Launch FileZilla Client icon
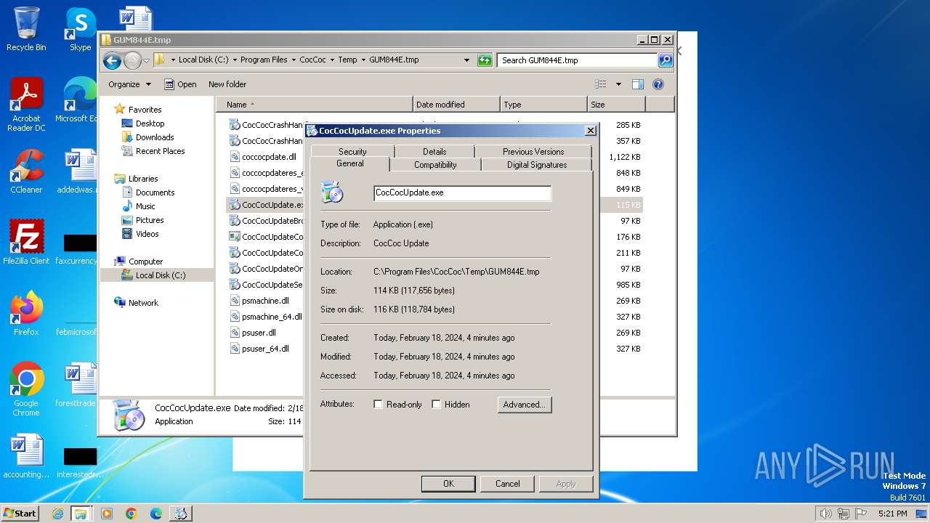930x523 pixels. click(x=26, y=242)
